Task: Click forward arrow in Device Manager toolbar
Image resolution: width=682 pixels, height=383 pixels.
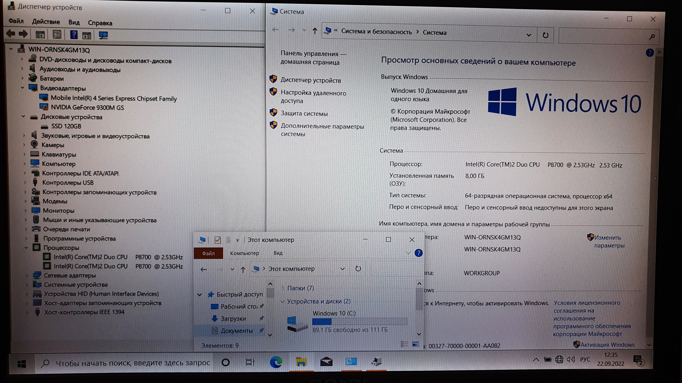Action: point(23,34)
